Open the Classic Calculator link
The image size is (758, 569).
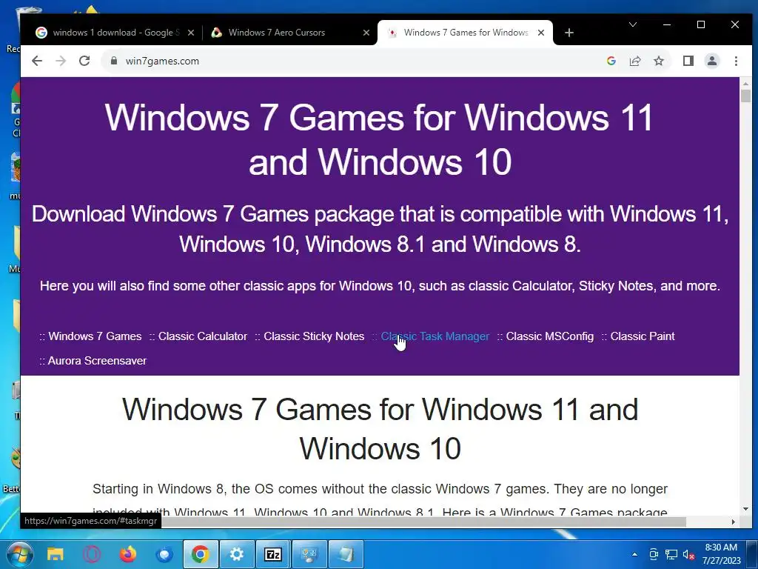tap(203, 336)
